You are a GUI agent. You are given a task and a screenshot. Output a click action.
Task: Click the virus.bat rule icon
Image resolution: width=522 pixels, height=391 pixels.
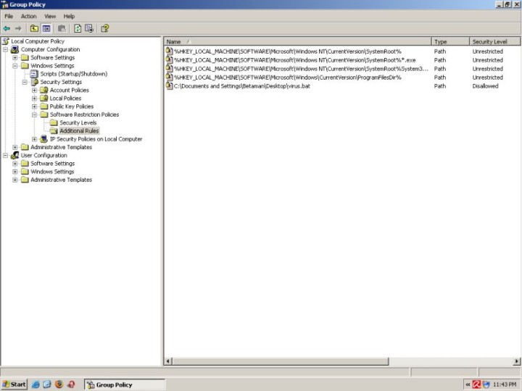tap(169, 85)
